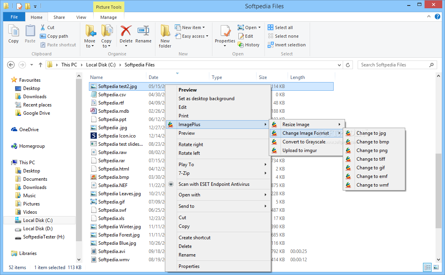Open recent locations dropdown arrow
The width and height of the screenshot is (445, 275).
click(x=31, y=65)
